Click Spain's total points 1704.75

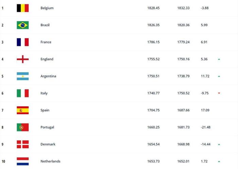[153, 110]
